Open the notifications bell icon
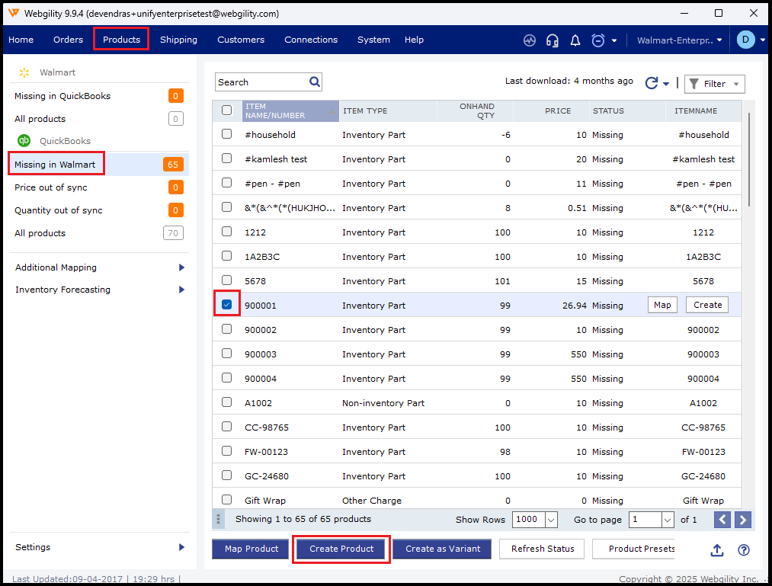The width and height of the screenshot is (772, 586). click(x=575, y=40)
